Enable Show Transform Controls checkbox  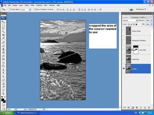(34, 9)
